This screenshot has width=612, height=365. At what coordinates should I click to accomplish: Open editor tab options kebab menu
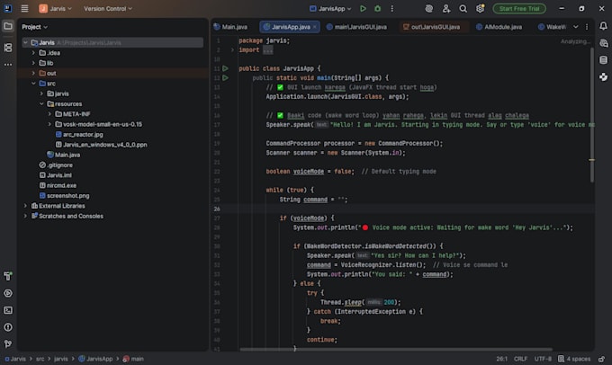(x=587, y=27)
